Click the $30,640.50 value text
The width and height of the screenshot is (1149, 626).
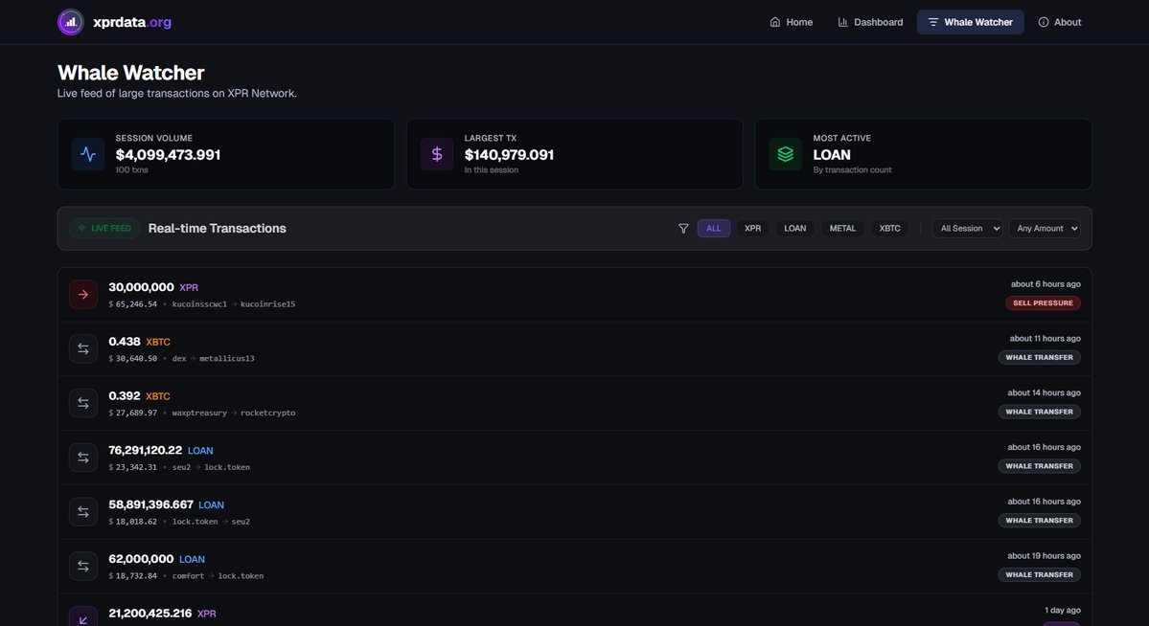coord(132,359)
